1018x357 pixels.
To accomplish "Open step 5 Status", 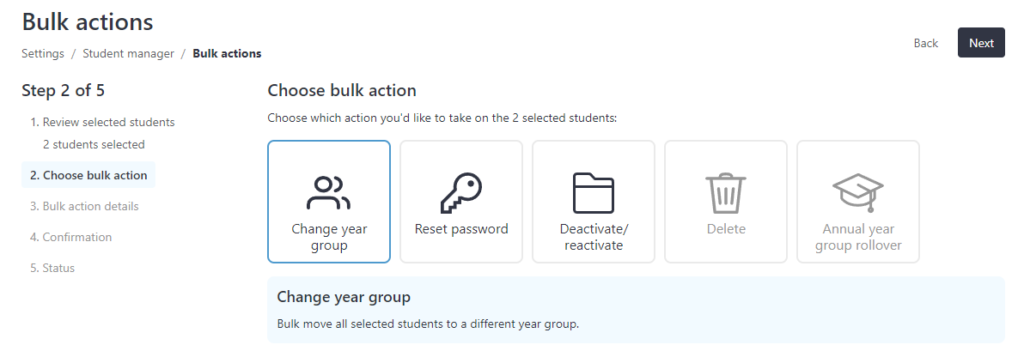I will [52, 268].
